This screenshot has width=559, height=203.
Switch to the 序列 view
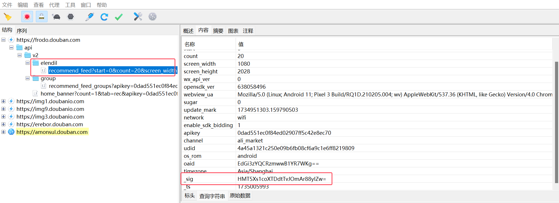tap(22, 31)
